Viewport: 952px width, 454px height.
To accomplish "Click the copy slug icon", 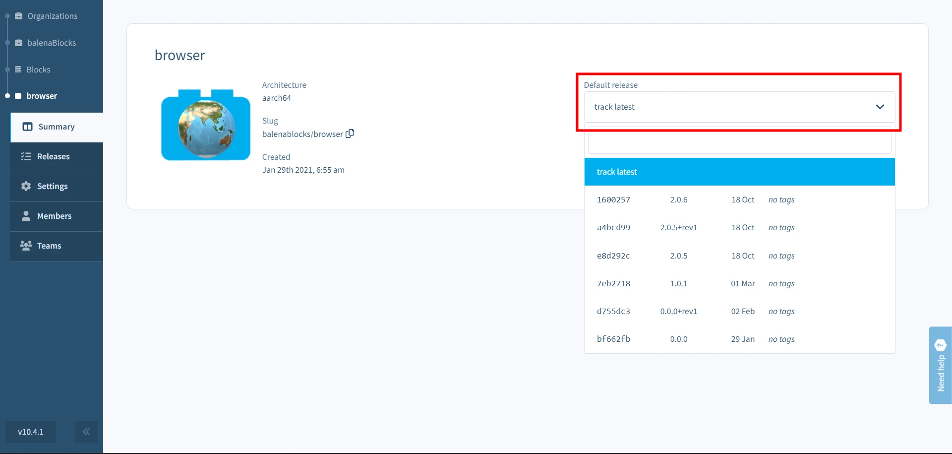I will [350, 133].
